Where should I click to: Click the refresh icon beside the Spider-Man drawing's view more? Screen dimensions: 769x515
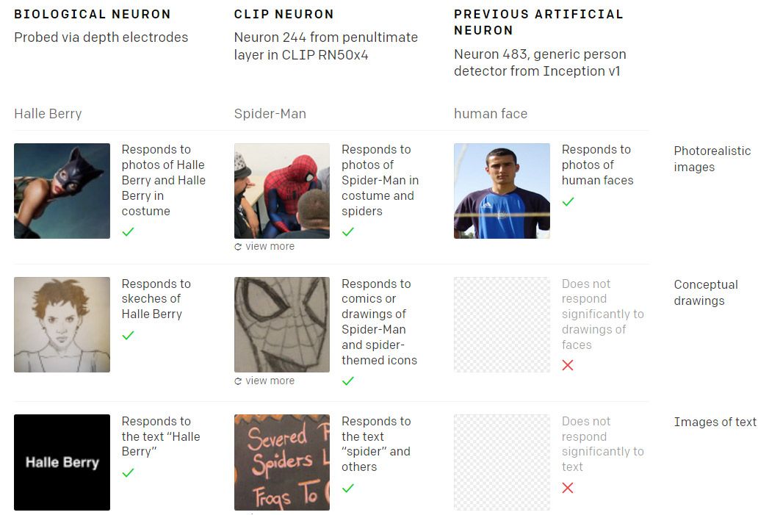click(238, 381)
